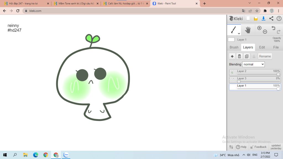Viewport: 283px width, 159px height.
Task: Open Zalo from the taskbar
Action: 66,155
